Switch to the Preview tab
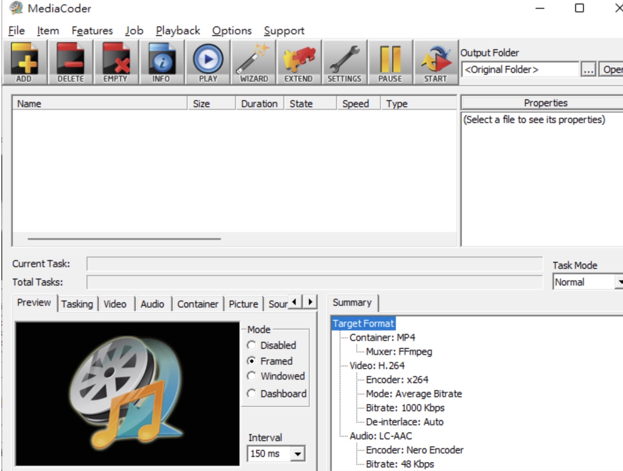 (34, 303)
